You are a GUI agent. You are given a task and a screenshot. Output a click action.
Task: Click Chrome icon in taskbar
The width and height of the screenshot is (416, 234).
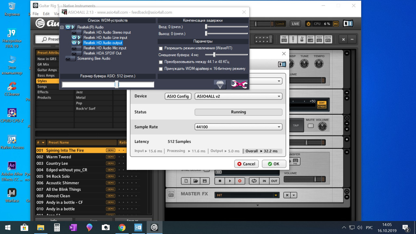[122, 227]
